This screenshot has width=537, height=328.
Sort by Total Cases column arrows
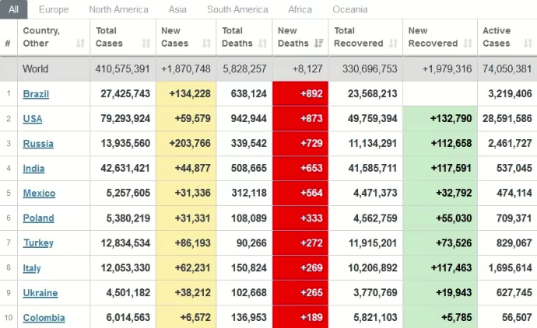point(146,44)
